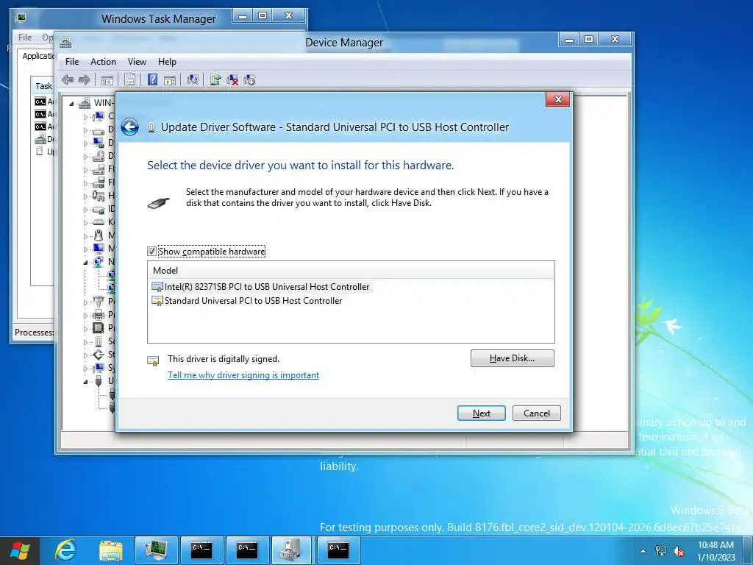Open the Action menu in Device Manager

pyautogui.click(x=103, y=62)
